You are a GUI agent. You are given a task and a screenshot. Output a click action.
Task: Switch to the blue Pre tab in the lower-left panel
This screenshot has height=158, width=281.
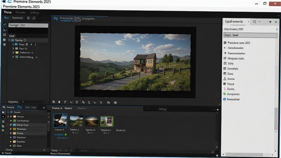pos(19,107)
